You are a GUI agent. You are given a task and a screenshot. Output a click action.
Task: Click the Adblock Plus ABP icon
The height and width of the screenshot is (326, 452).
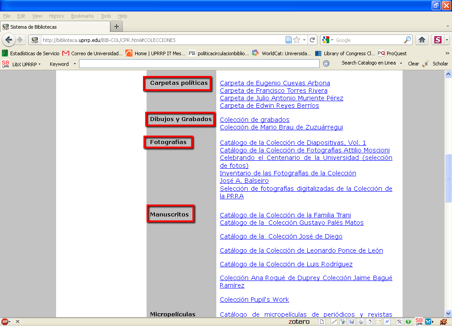[5, 322]
